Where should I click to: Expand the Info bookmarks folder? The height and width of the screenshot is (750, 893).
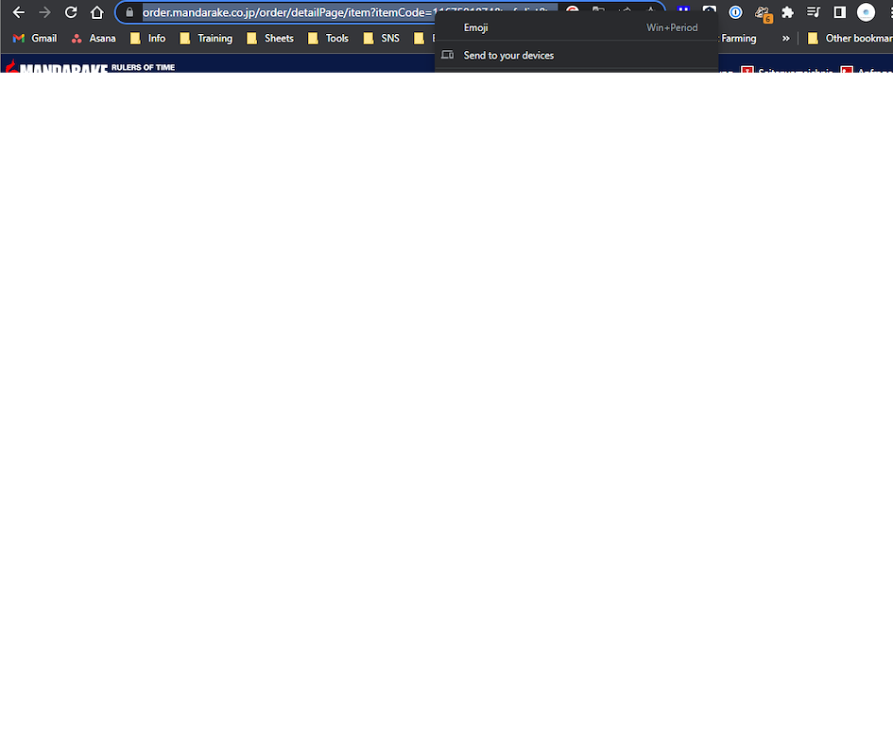(148, 38)
